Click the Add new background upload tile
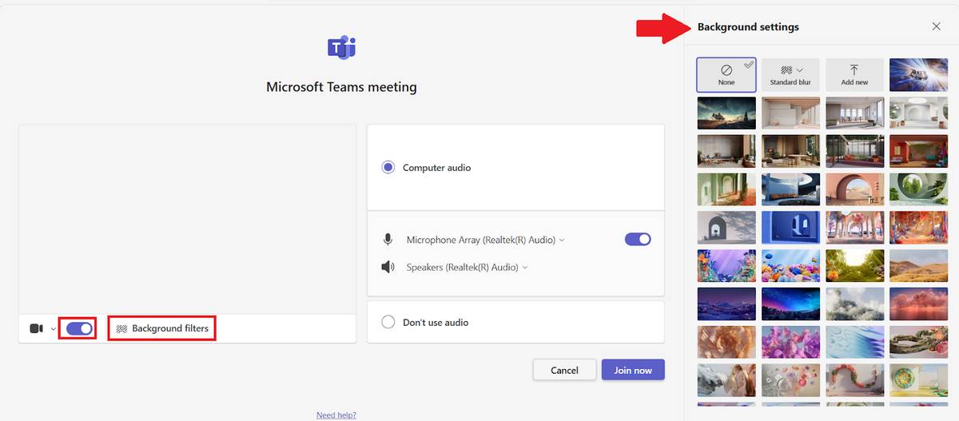 (854, 74)
